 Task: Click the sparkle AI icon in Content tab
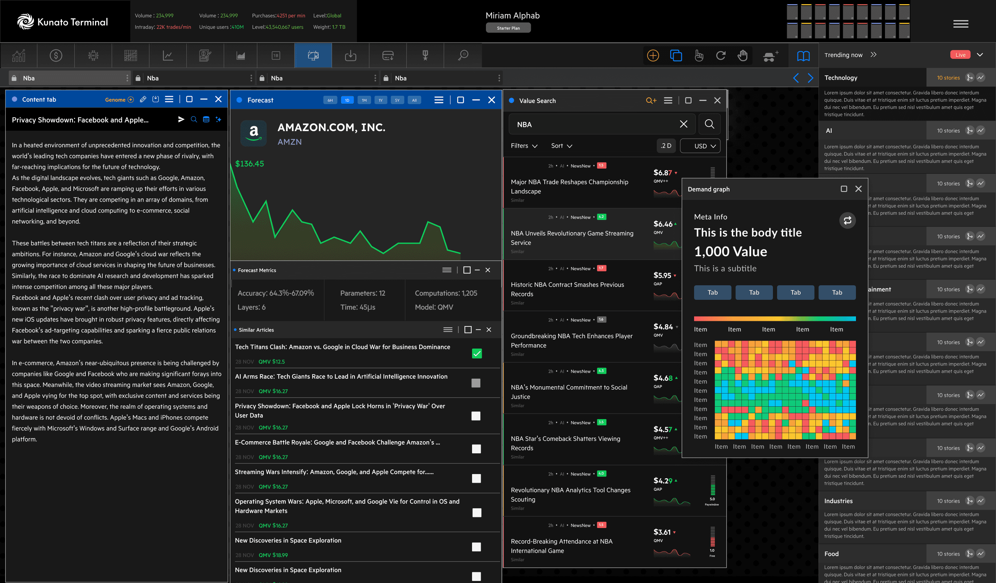tap(218, 119)
